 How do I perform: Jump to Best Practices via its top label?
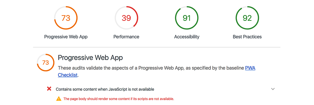[x=247, y=37]
